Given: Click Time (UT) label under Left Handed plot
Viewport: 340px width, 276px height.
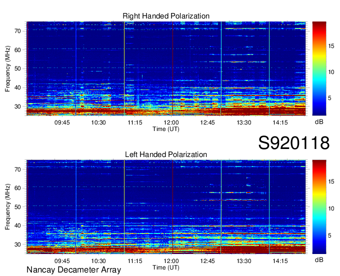Looking at the screenshot, I should tap(166, 267).
